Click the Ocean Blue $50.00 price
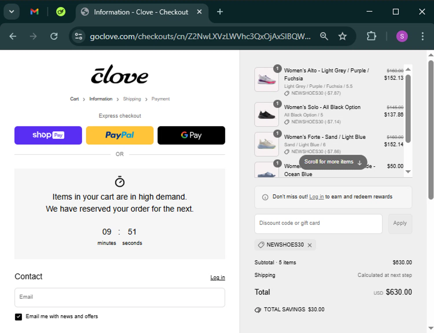Viewport: 434px width, 333px height. [x=395, y=166]
